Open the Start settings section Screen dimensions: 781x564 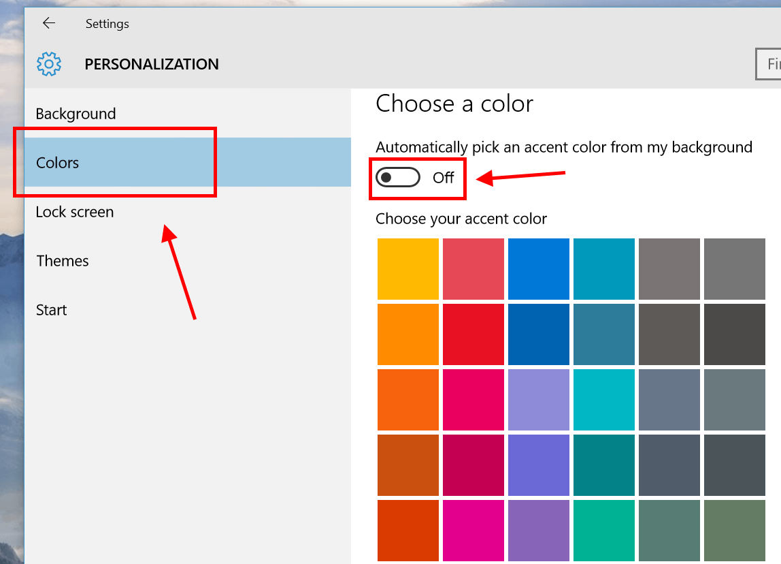[x=188, y=310]
